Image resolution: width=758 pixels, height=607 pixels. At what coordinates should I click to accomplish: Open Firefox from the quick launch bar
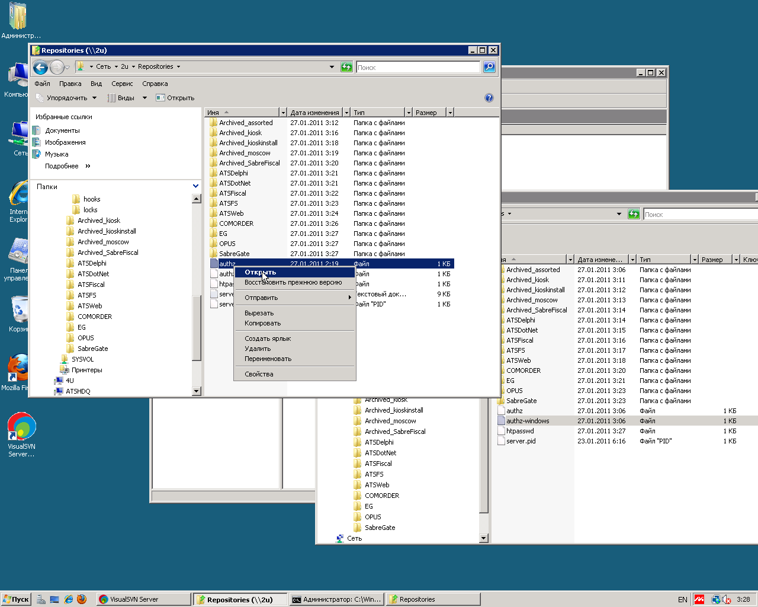tap(82, 599)
